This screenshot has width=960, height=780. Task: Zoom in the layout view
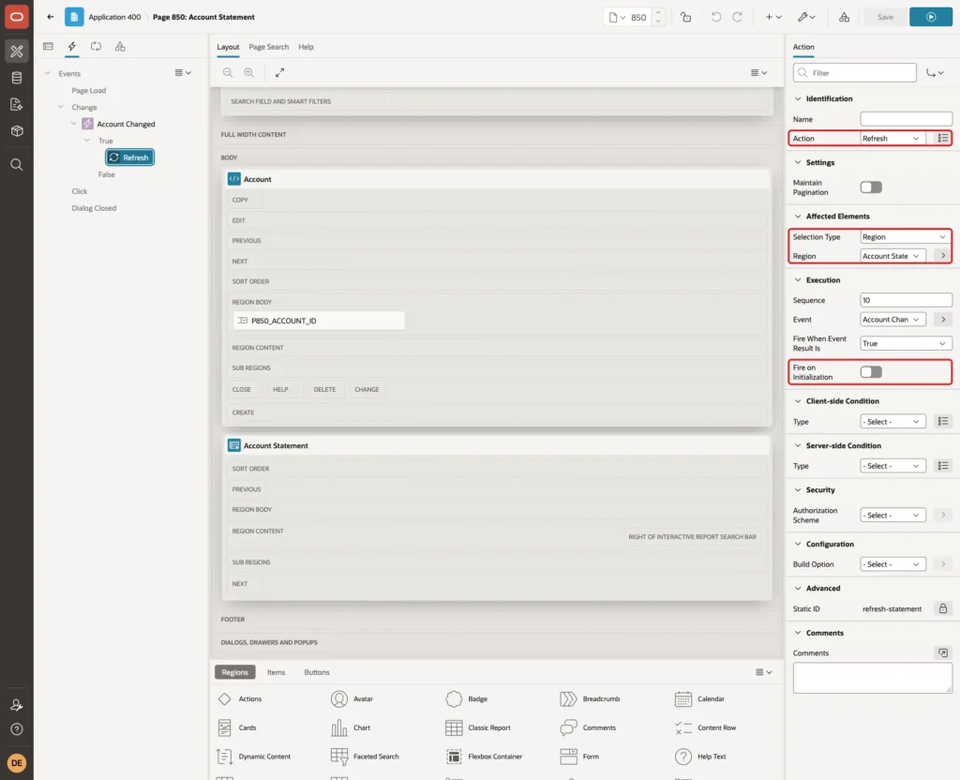pos(249,73)
